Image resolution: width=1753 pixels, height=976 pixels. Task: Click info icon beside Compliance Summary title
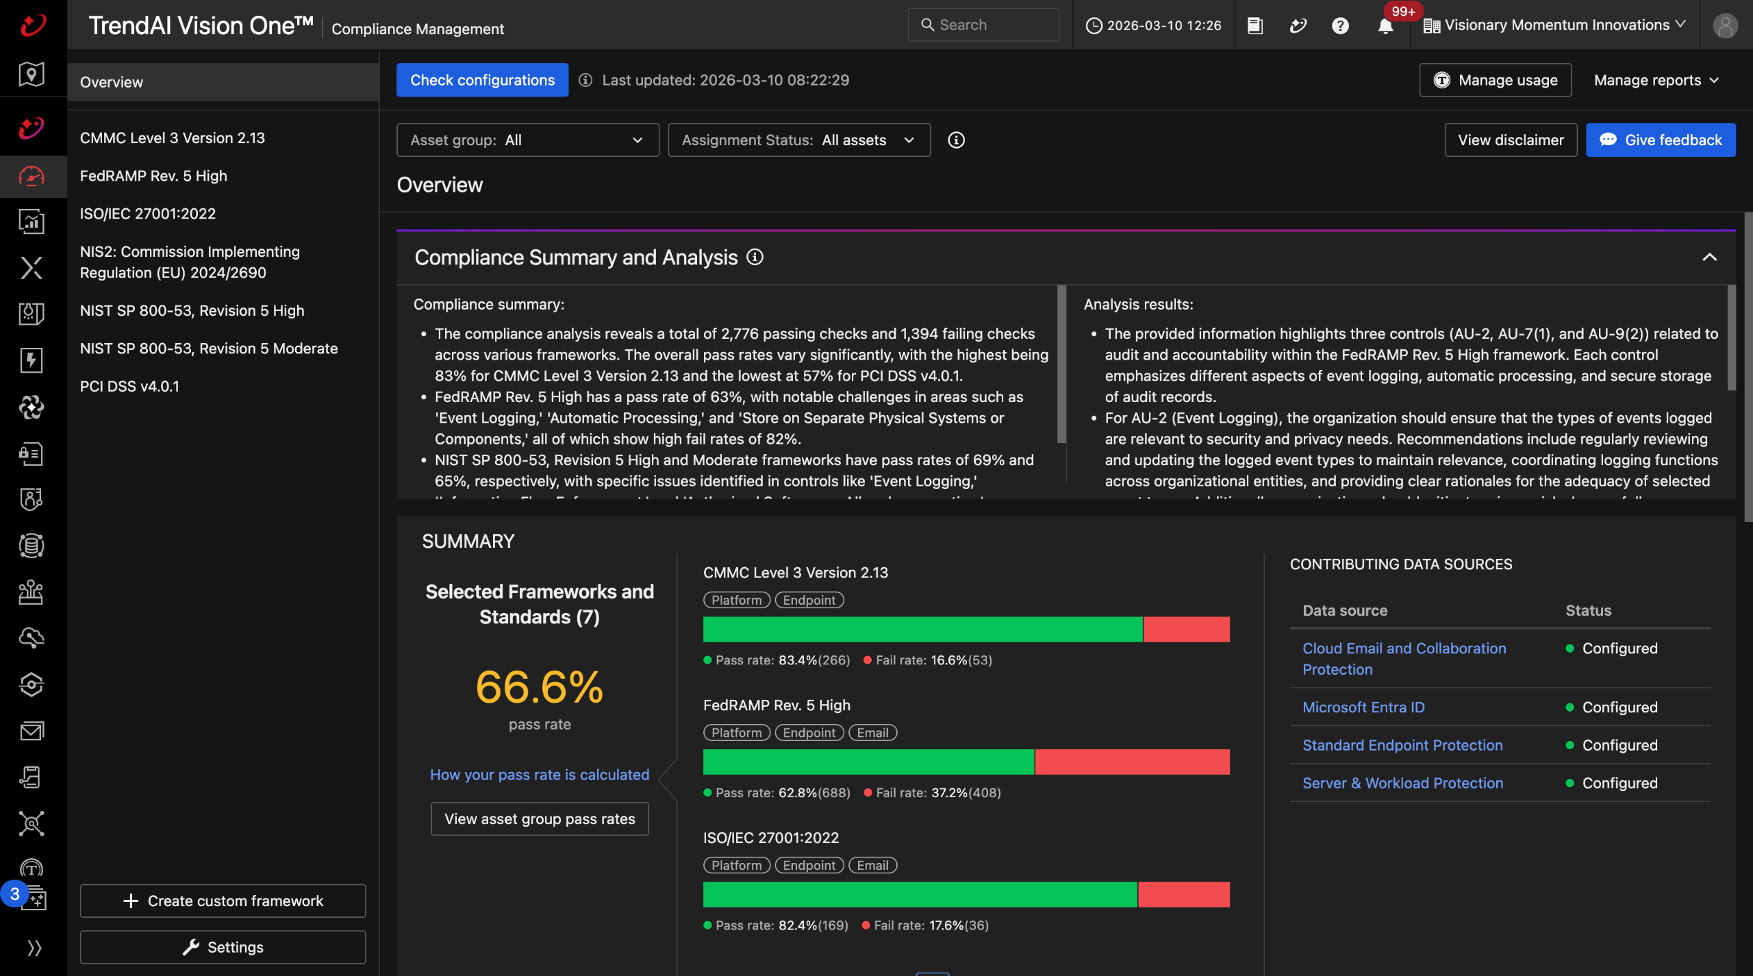pyautogui.click(x=755, y=257)
